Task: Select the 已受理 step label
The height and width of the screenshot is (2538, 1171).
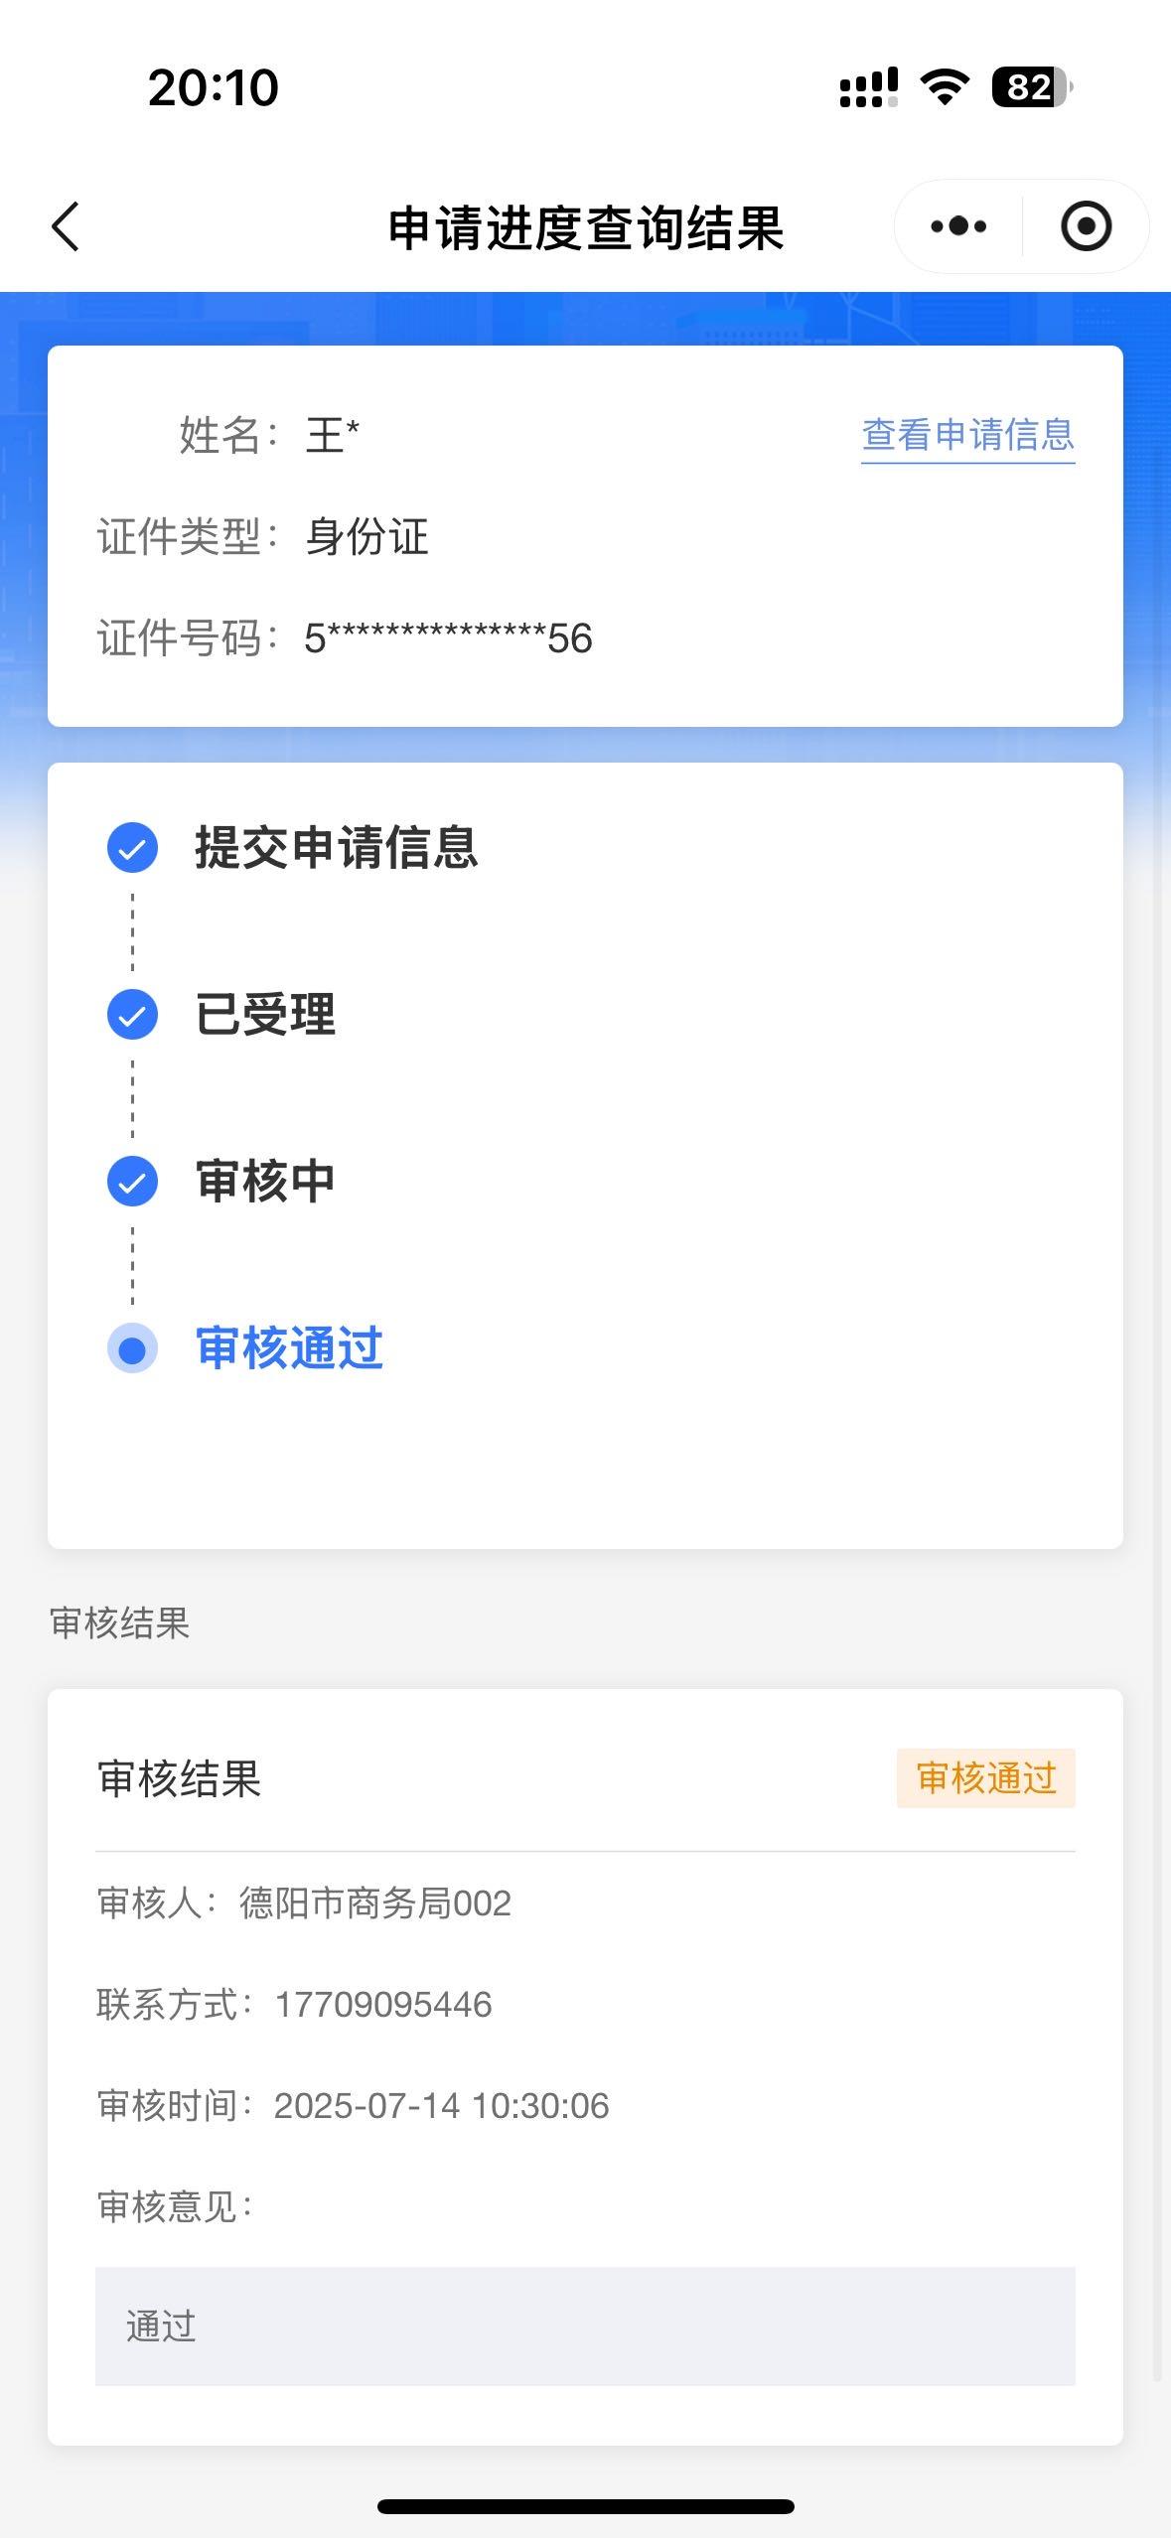Action: tap(265, 1015)
